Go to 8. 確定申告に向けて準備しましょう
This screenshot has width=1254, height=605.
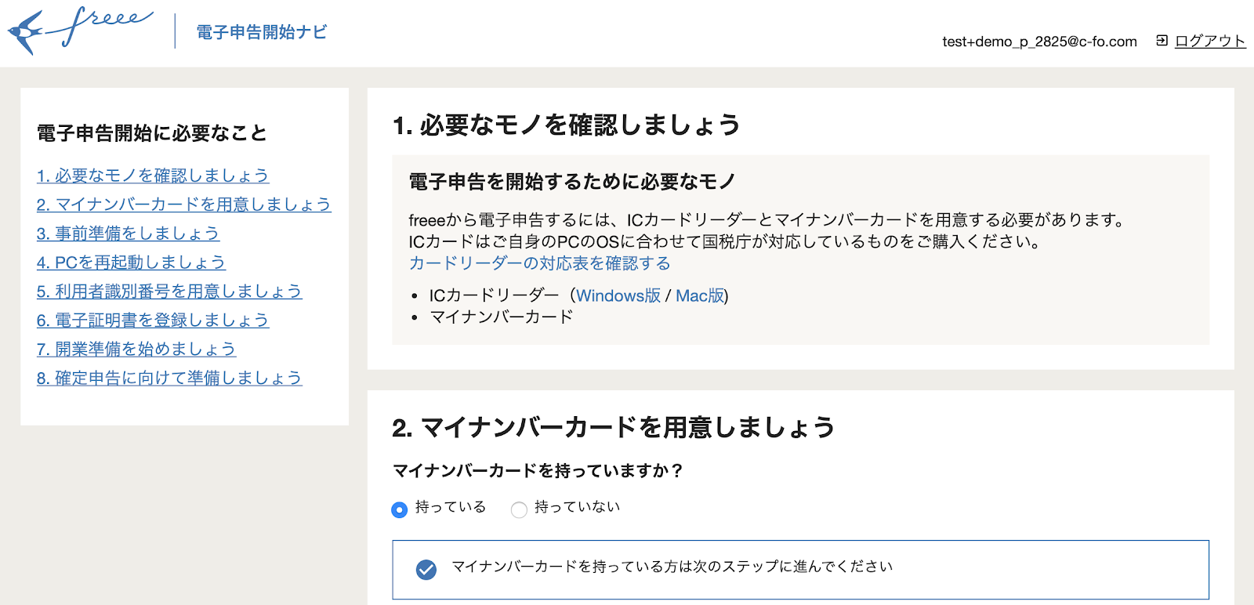(x=169, y=379)
